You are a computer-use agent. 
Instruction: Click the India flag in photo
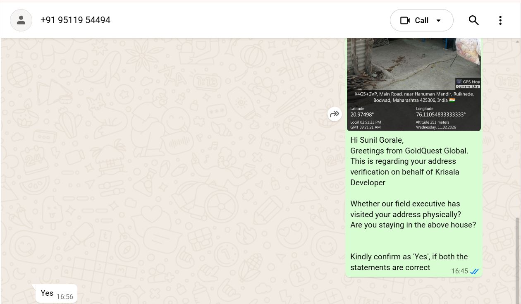452,101
